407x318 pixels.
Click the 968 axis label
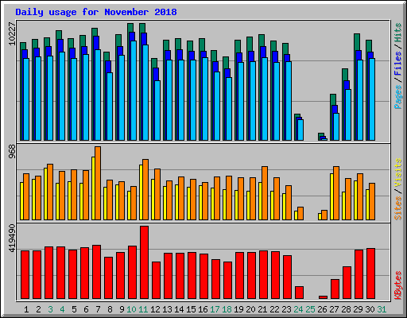coord(12,152)
